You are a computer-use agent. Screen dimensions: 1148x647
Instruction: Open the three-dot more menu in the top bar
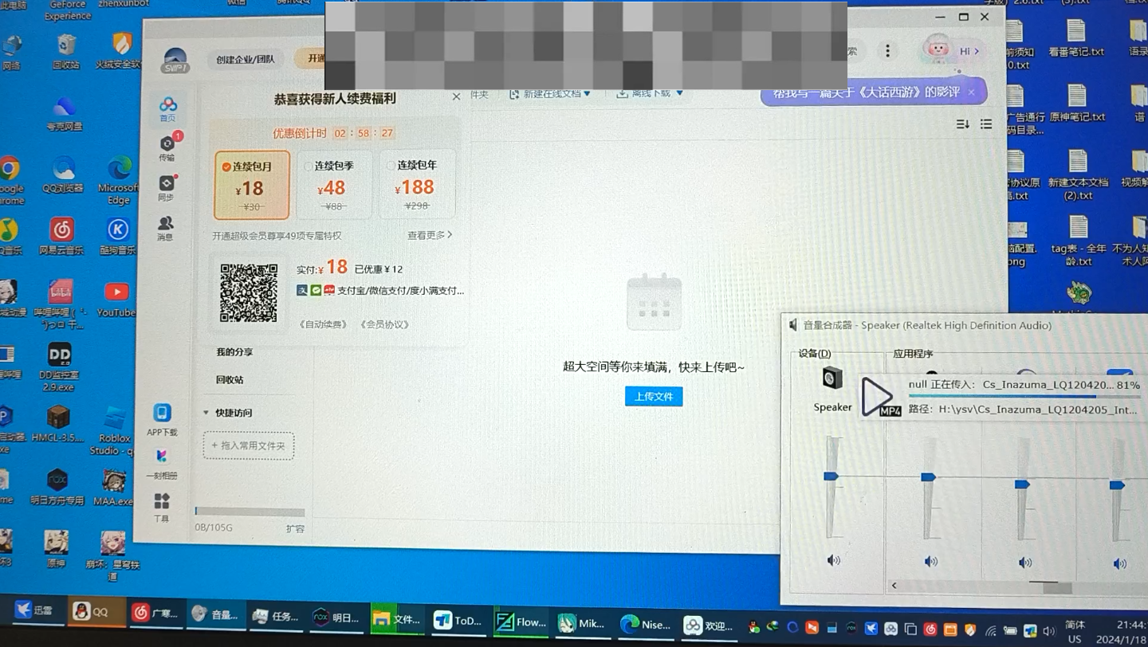tap(887, 50)
